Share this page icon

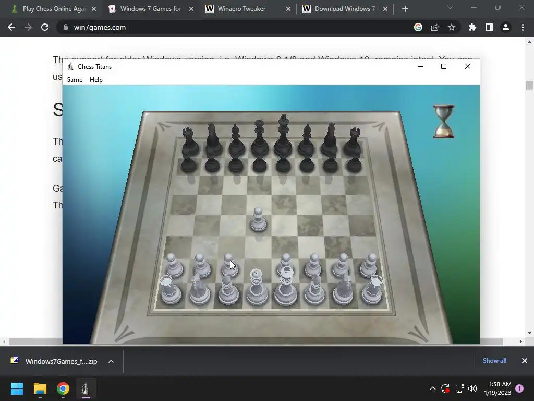(x=435, y=27)
